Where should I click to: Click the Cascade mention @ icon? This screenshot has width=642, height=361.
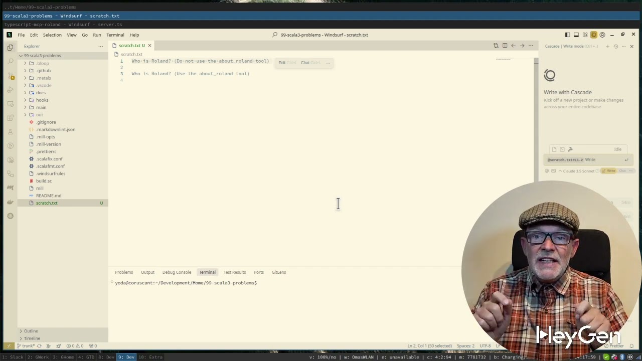point(547,171)
